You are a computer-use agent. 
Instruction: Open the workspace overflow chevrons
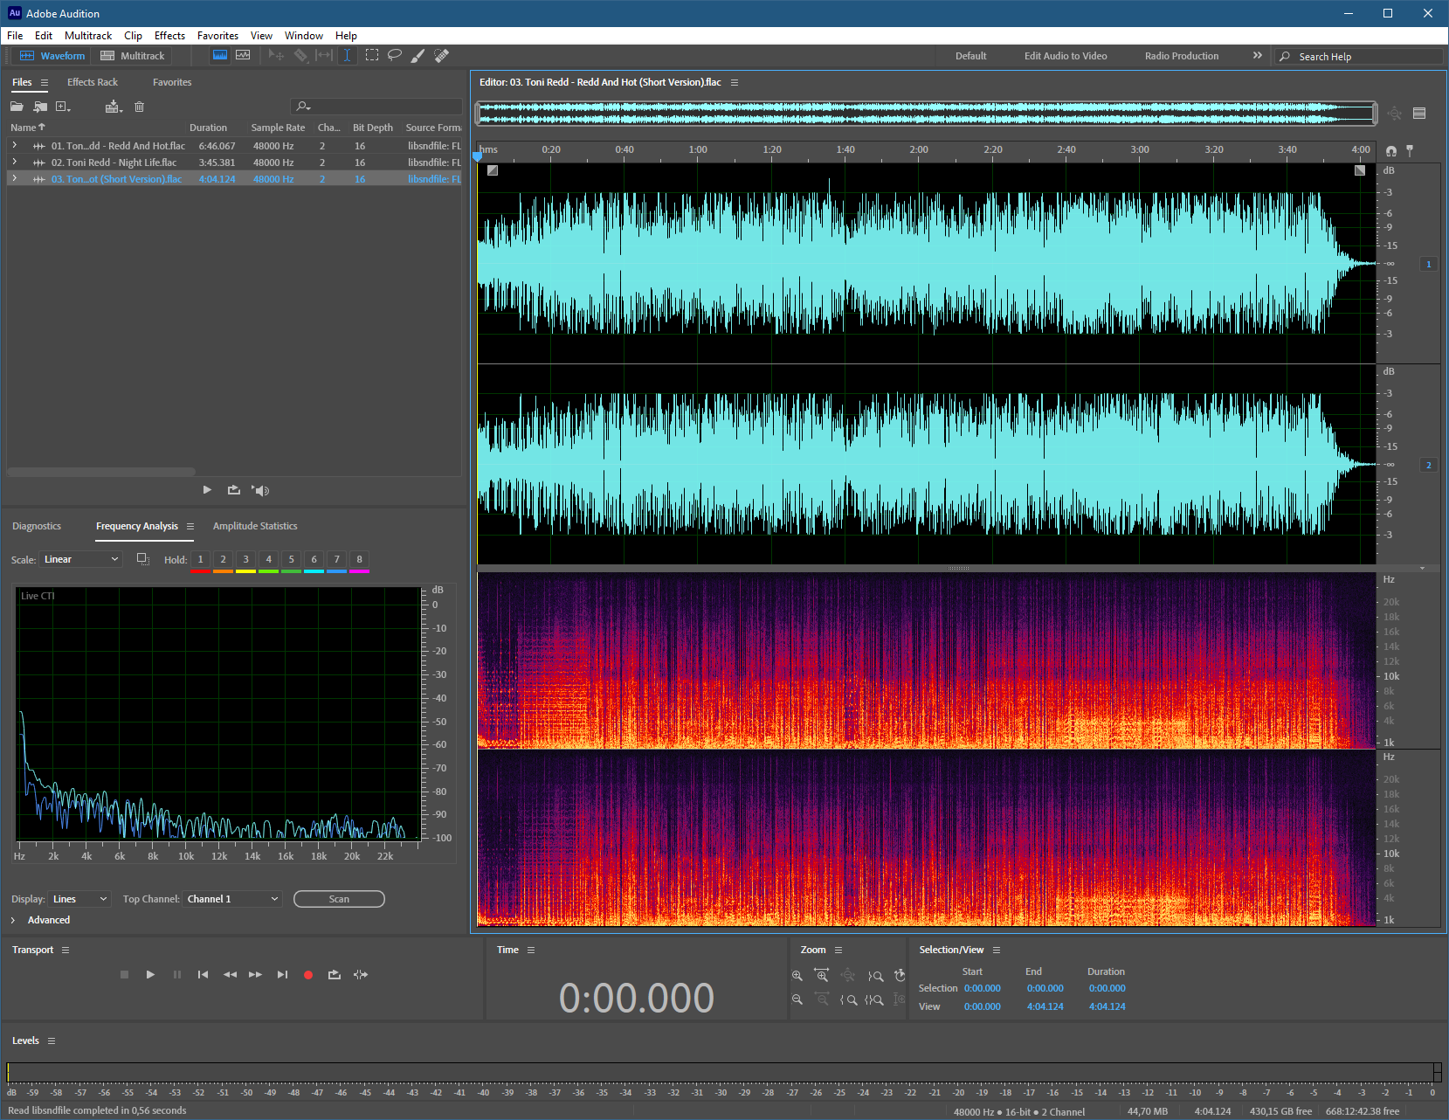pyautogui.click(x=1257, y=55)
